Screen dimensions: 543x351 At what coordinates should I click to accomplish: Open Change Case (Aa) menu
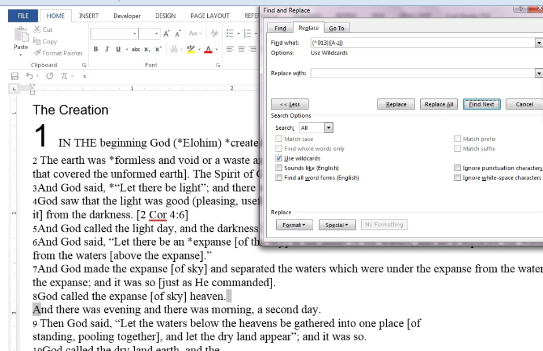click(195, 33)
